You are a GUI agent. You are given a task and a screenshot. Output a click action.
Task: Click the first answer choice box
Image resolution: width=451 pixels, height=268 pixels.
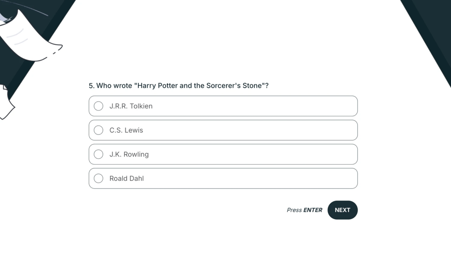(x=223, y=106)
